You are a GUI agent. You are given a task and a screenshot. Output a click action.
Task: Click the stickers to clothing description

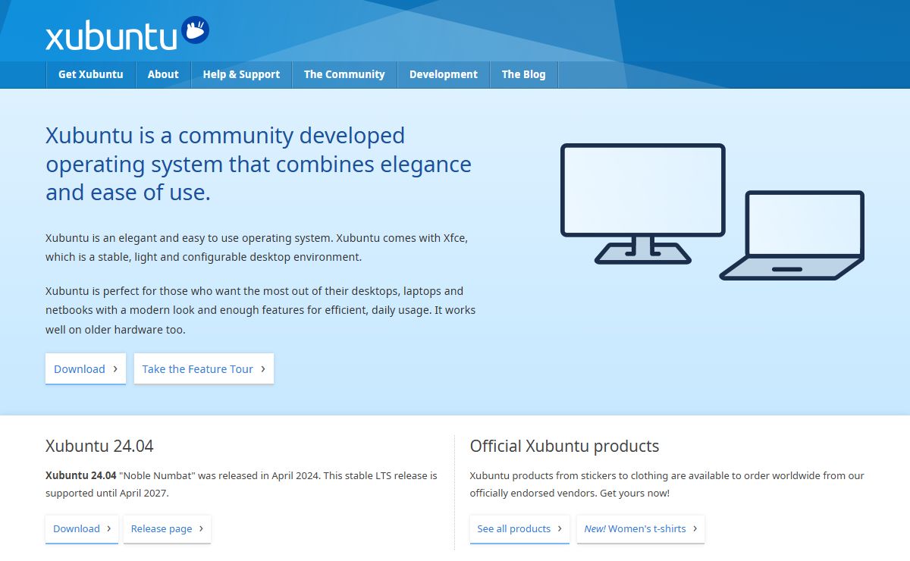pos(667,484)
